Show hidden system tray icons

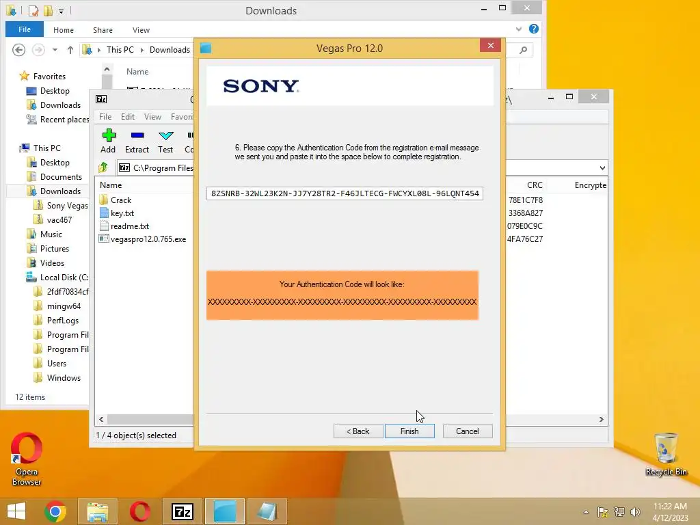coord(586,512)
